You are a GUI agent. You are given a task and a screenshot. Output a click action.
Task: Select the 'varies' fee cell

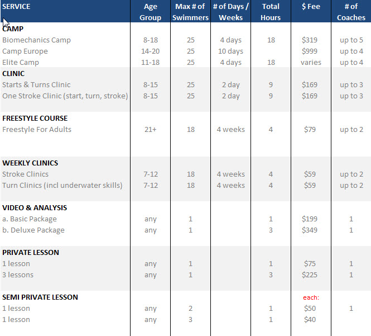pos(310,63)
